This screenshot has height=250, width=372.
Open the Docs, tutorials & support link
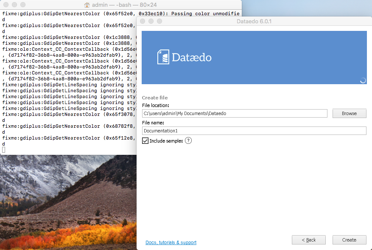(x=171, y=242)
